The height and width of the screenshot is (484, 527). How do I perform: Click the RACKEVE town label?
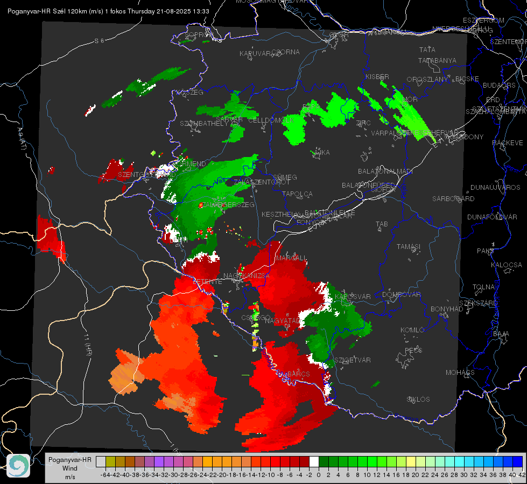coord(508,143)
